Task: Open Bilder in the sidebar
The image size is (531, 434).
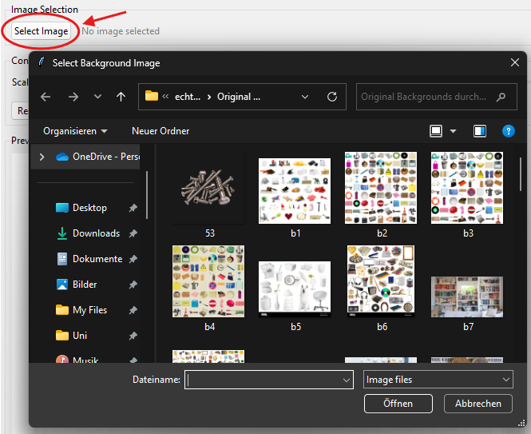Action: pyautogui.click(x=77, y=285)
